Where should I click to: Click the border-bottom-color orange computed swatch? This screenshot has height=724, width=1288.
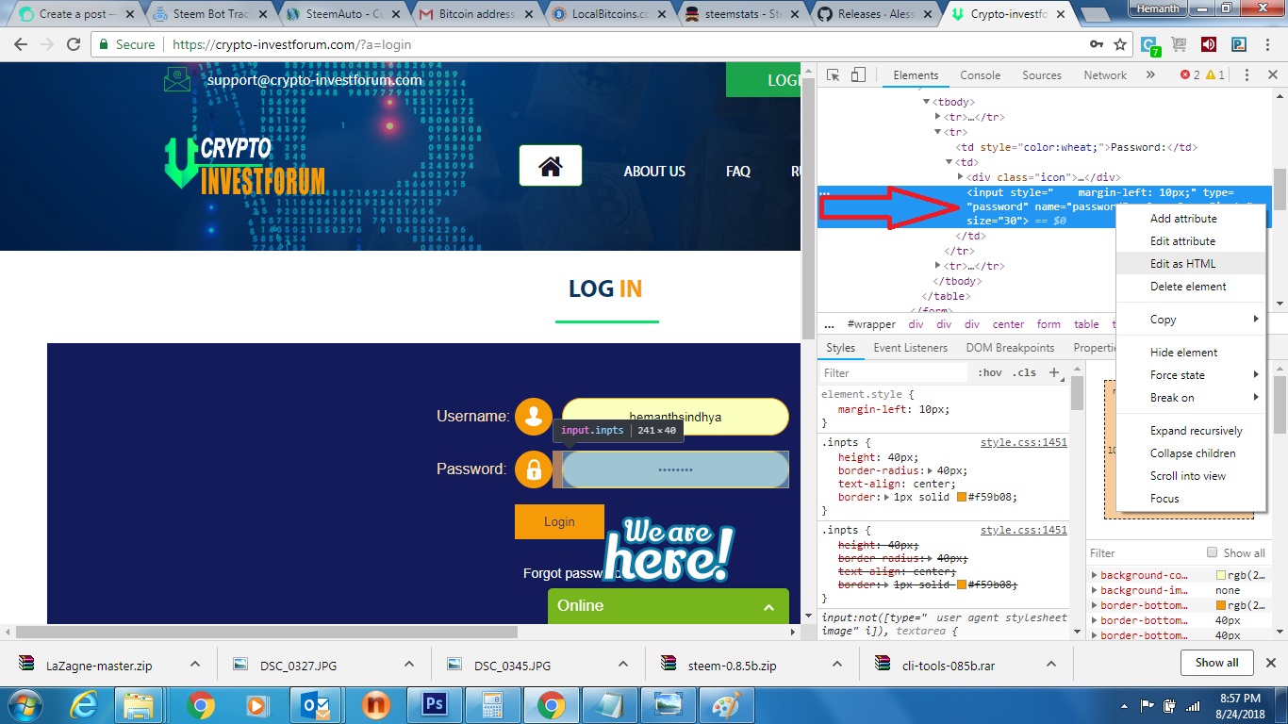point(1221,605)
